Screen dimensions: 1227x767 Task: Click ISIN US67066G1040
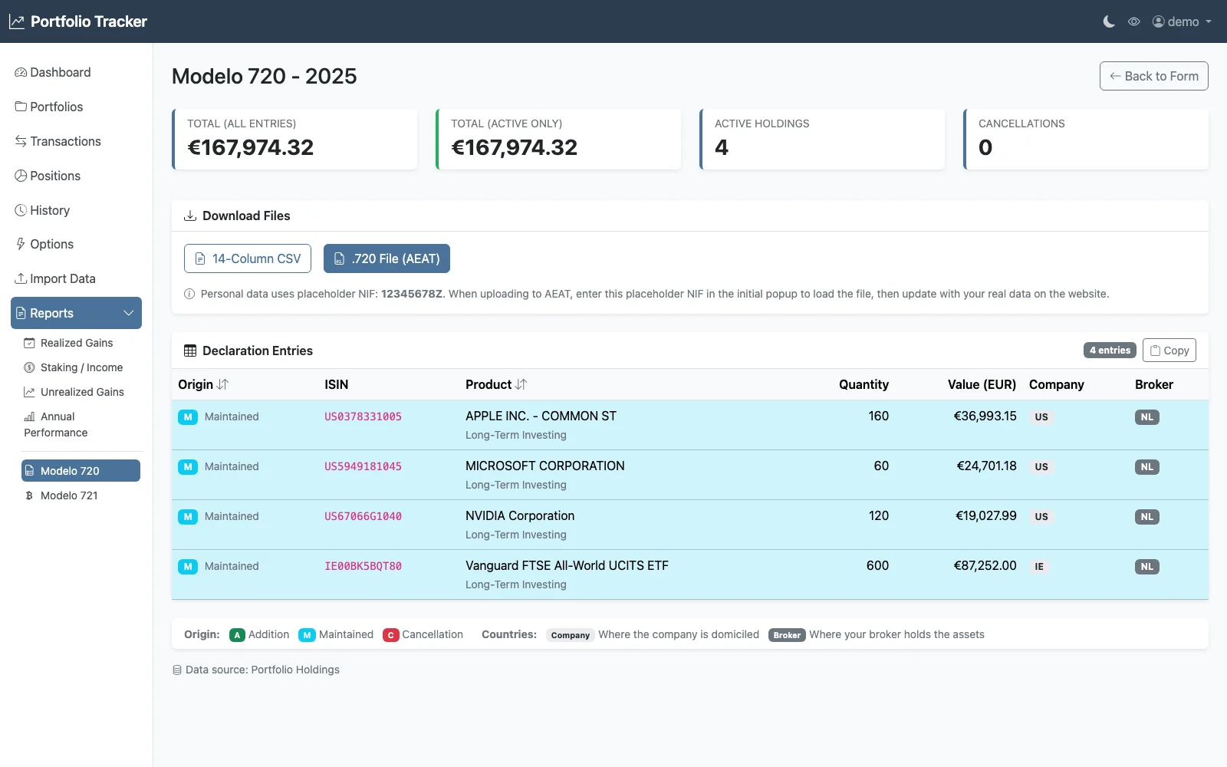coord(363,516)
